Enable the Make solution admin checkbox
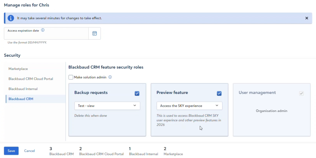Screen dimensions: 316x158 click(71, 77)
